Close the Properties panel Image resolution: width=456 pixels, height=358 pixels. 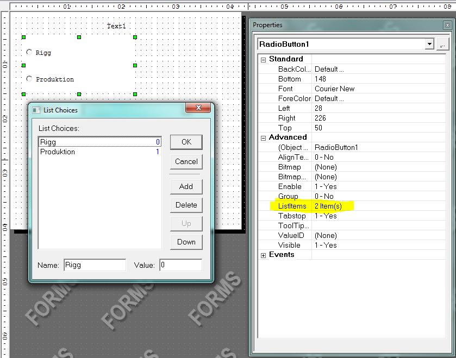(x=447, y=26)
